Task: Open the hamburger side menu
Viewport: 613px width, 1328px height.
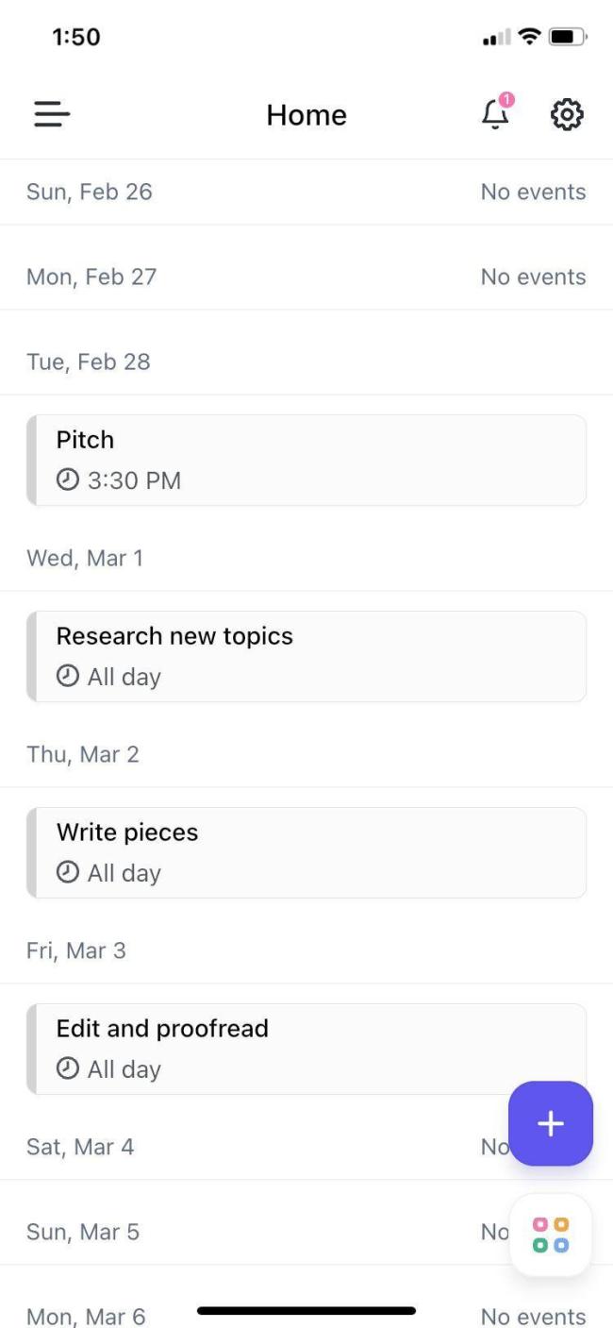Action: pos(52,115)
